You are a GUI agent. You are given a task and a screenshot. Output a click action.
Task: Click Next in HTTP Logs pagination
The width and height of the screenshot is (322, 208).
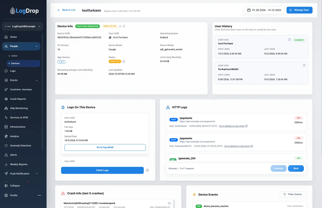coord(296,168)
